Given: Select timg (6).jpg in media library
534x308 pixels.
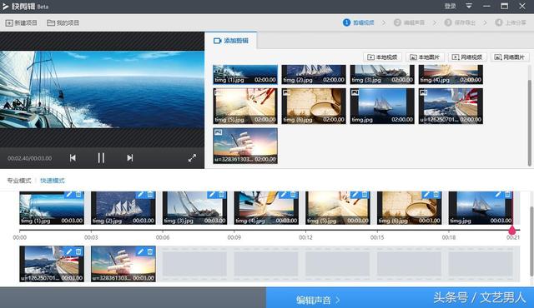Looking at the screenshot, I should (x=314, y=106).
